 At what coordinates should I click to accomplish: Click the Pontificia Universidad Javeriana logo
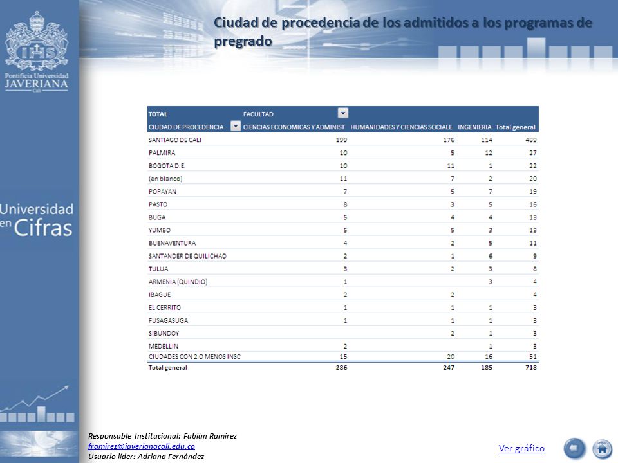(x=36, y=51)
